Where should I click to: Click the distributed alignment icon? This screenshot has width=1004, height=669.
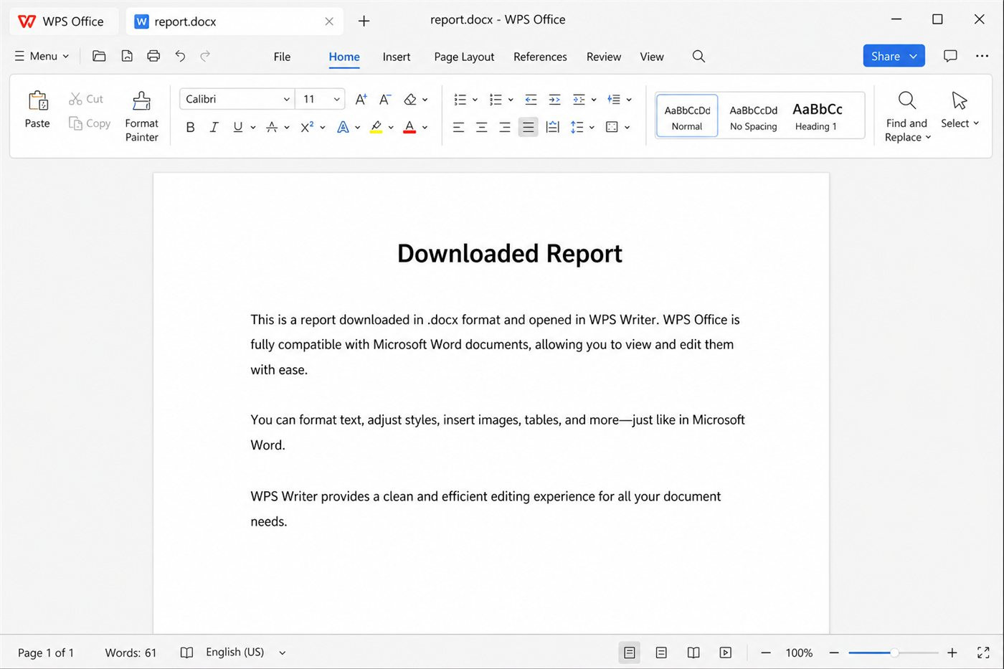pos(552,127)
